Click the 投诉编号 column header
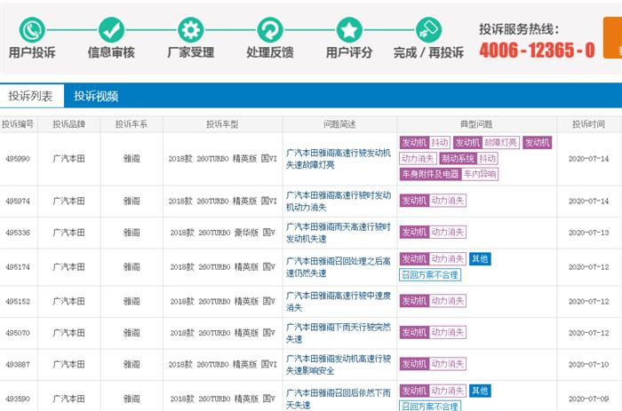 pyautogui.click(x=18, y=124)
